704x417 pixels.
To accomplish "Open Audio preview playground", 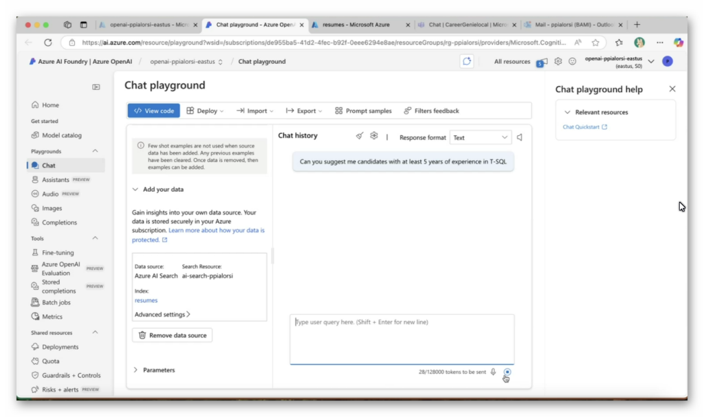I will [55, 194].
